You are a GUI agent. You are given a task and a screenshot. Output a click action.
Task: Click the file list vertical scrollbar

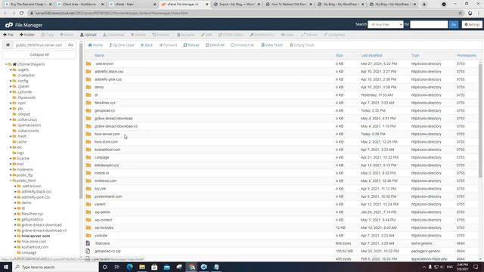(480, 120)
